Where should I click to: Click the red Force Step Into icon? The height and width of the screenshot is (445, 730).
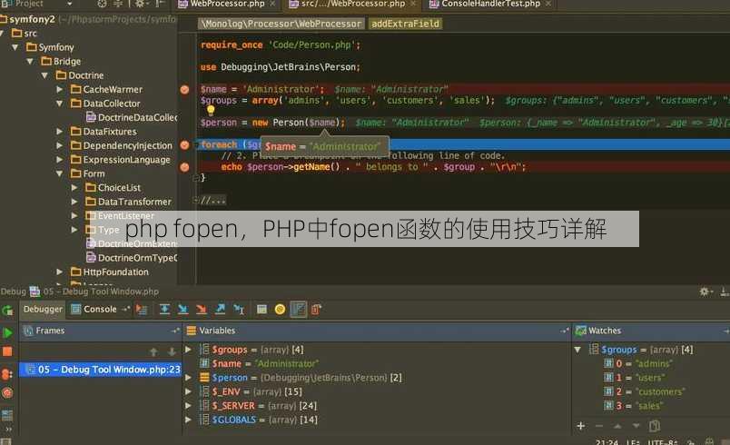(x=202, y=310)
